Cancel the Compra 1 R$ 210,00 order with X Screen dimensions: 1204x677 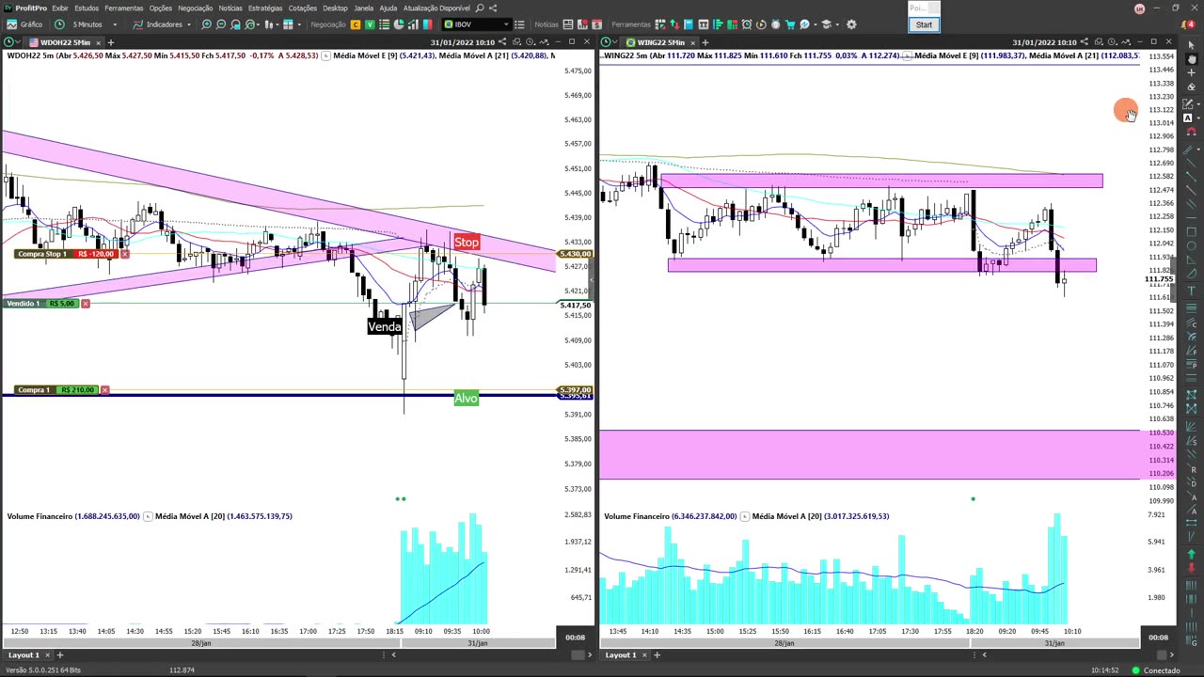(x=104, y=389)
